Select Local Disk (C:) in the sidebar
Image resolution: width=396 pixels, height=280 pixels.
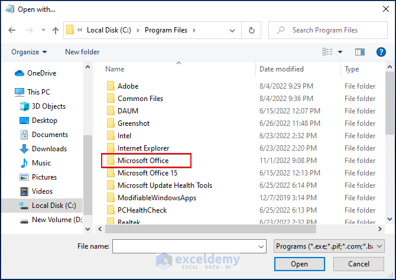point(42,206)
